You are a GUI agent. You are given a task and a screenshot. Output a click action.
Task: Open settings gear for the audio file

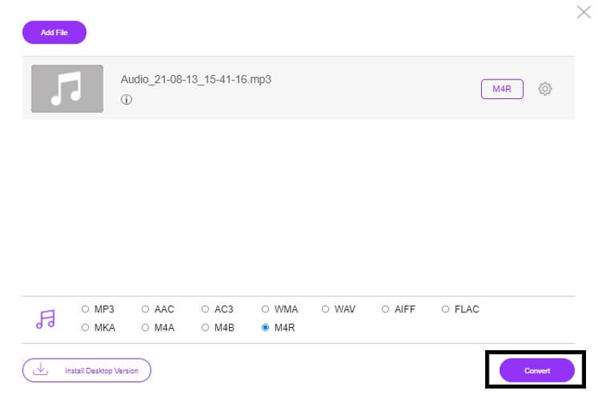(x=545, y=89)
